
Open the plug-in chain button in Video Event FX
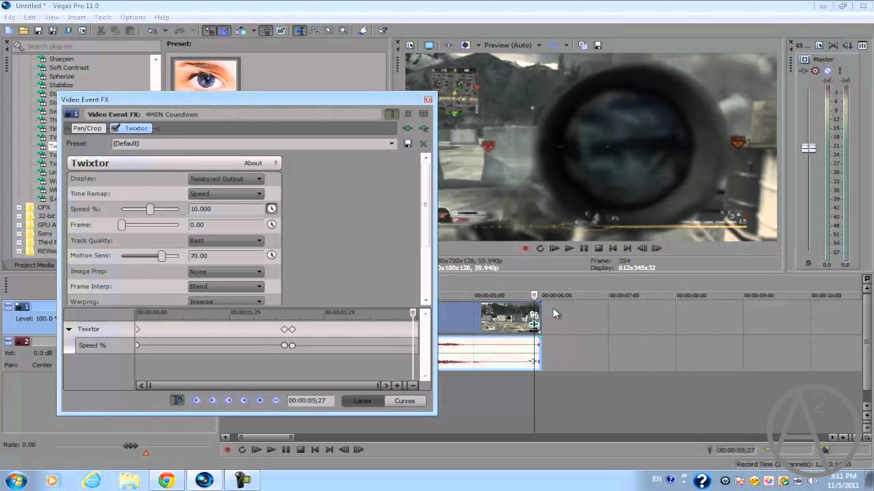click(408, 128)
